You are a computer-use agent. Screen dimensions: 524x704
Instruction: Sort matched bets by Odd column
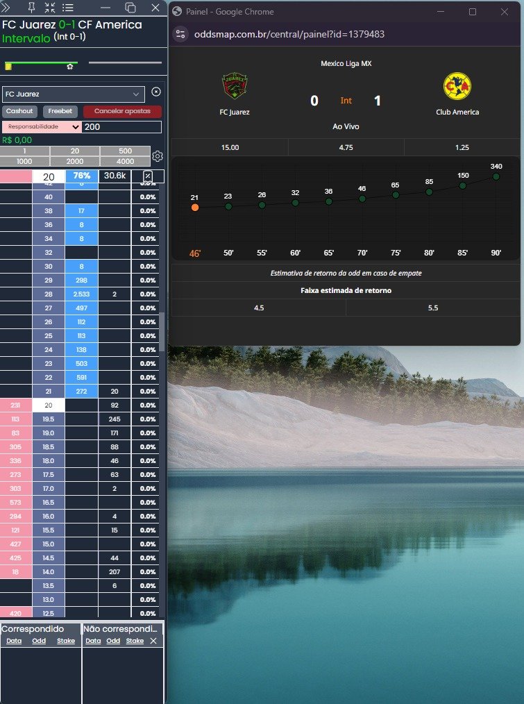click(x=39, y=641)
